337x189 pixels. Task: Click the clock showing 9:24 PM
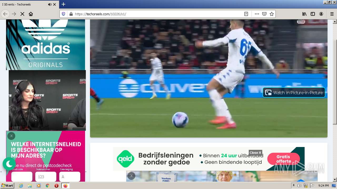coord(323,186)
